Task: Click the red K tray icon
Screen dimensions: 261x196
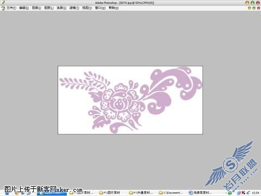Action: tap(244, 193)
